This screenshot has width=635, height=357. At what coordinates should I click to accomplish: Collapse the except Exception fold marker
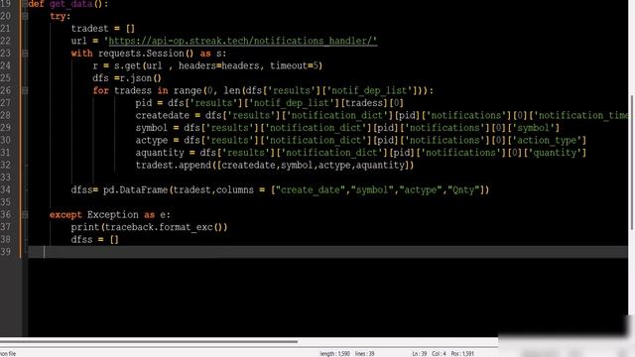25,214
